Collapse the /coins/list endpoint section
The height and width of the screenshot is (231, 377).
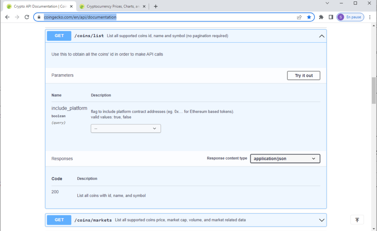point(321,36)
